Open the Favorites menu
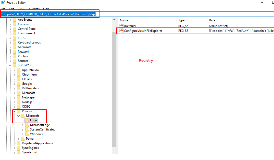The width and height of the screenshot is (274, 160). [33, 9]
